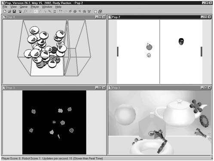
Task: Open the Game menu
Action: click(x=24, y=7)
